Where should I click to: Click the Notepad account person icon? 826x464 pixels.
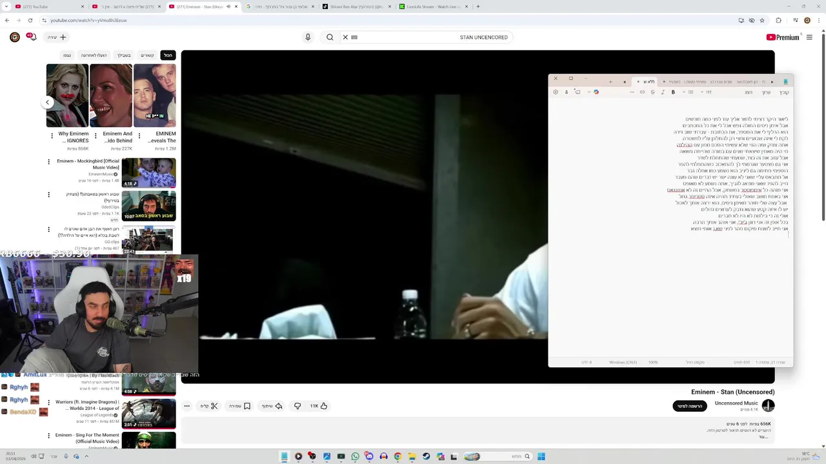[567, 92]
